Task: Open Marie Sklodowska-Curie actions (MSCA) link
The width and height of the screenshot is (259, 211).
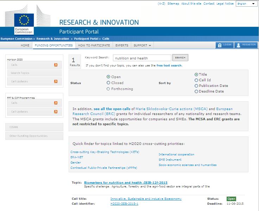Action: pos(172,109)
